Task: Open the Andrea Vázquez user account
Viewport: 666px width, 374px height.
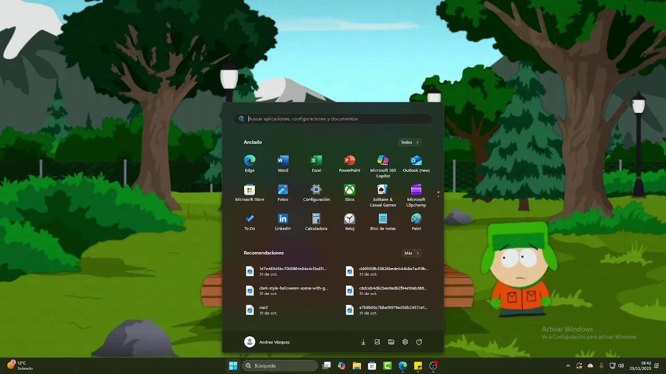Action: pos(267,342)
